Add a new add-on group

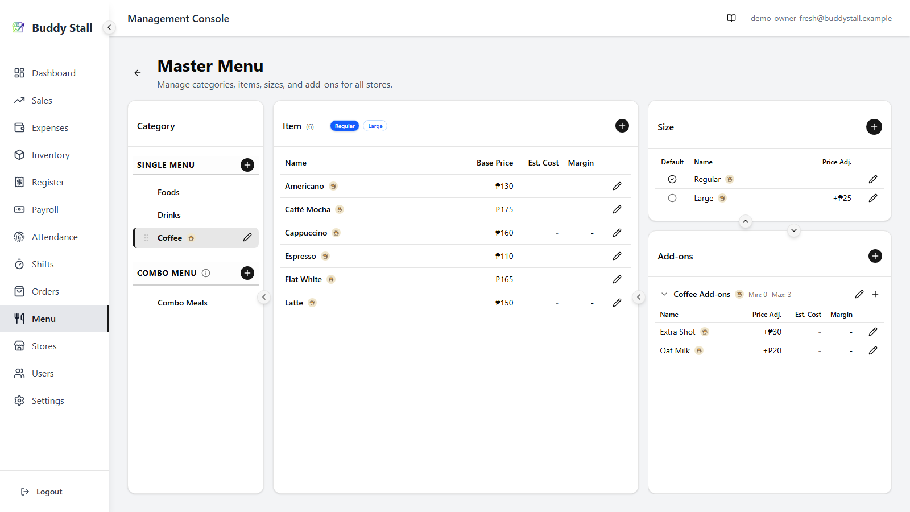[x=875, y=256]
